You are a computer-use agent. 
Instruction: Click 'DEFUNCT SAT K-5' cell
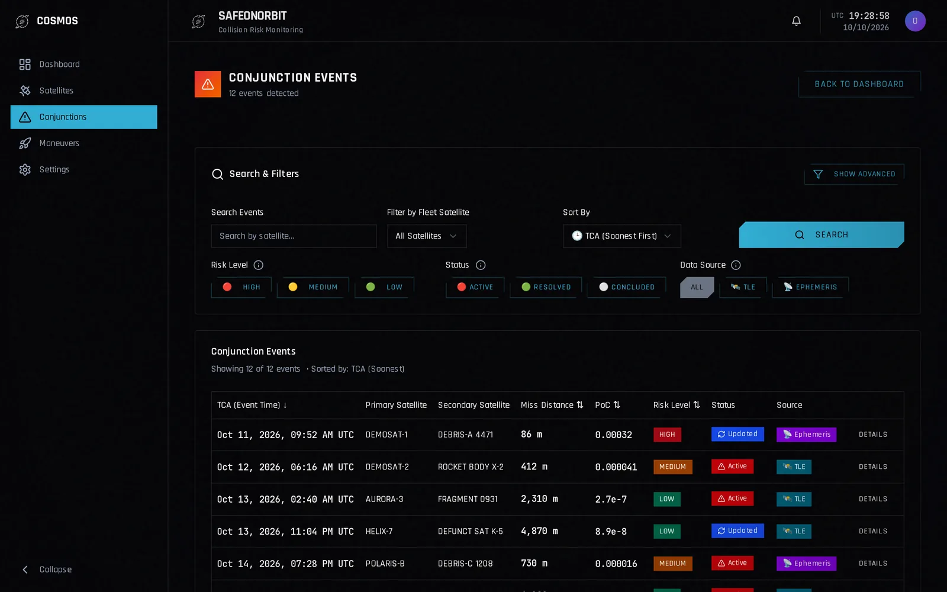point(471,532)
